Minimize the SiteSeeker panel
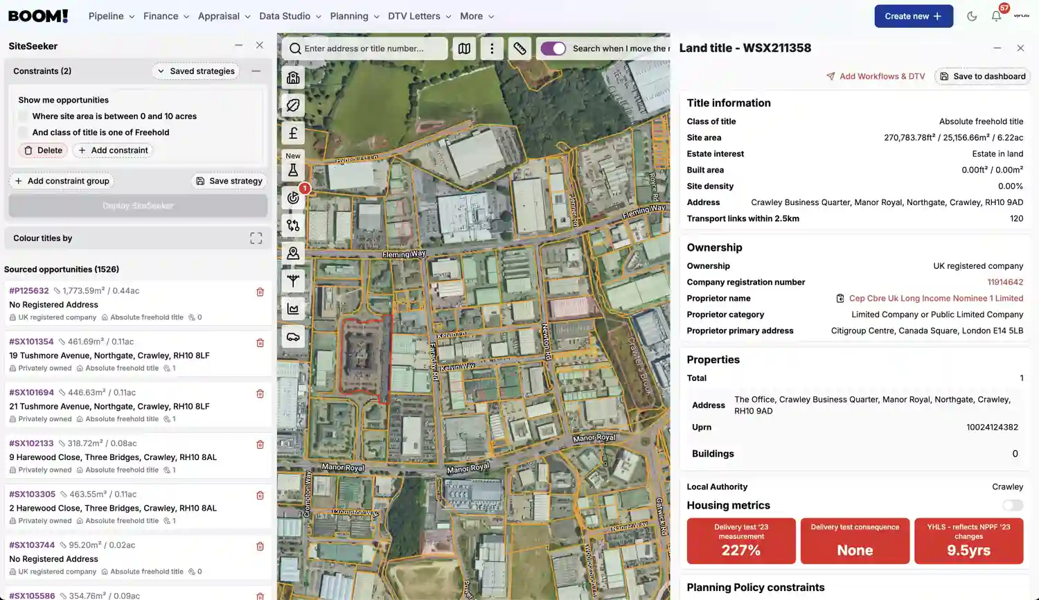The image size is (1039, 600). click(238, 45)
